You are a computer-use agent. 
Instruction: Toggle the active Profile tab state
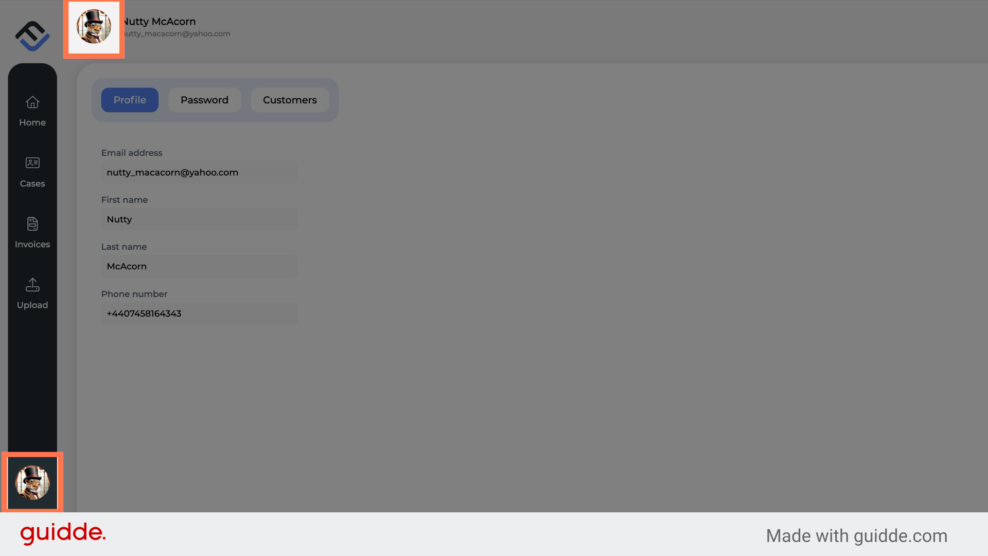click(x=130, y=100)
